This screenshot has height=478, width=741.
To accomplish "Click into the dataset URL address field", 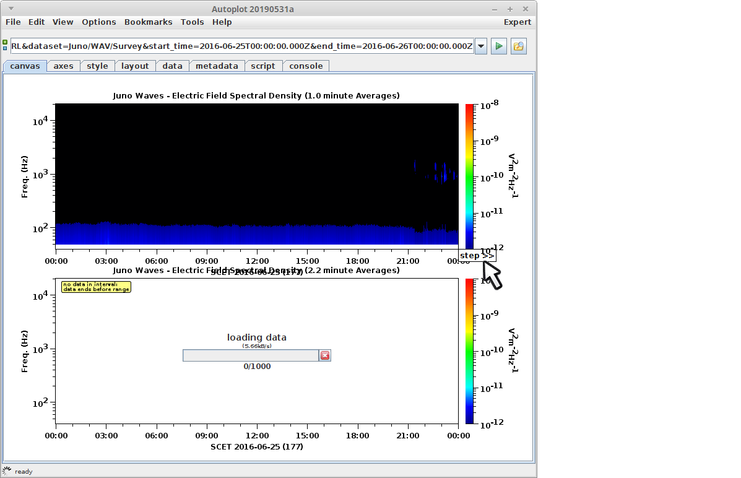I will (241, 46).
